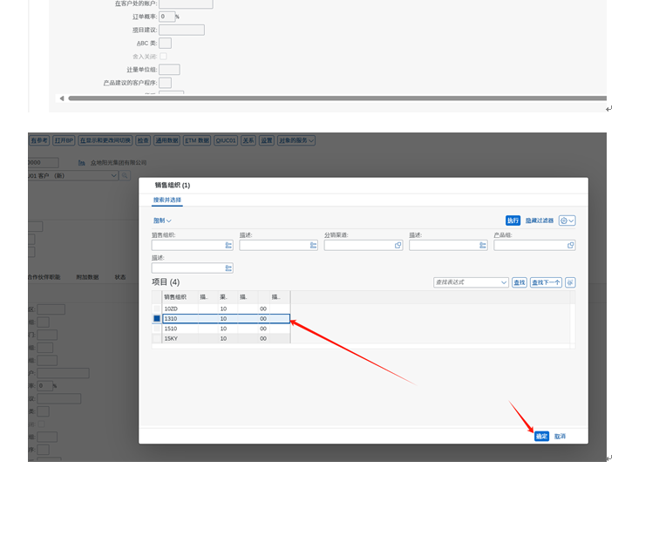Click value help icon in 销售组织 field

point(228,246)
